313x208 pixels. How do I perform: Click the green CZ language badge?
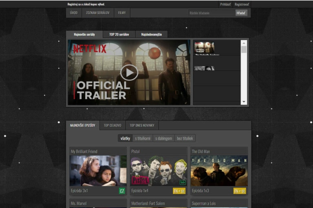click(122, 191)
